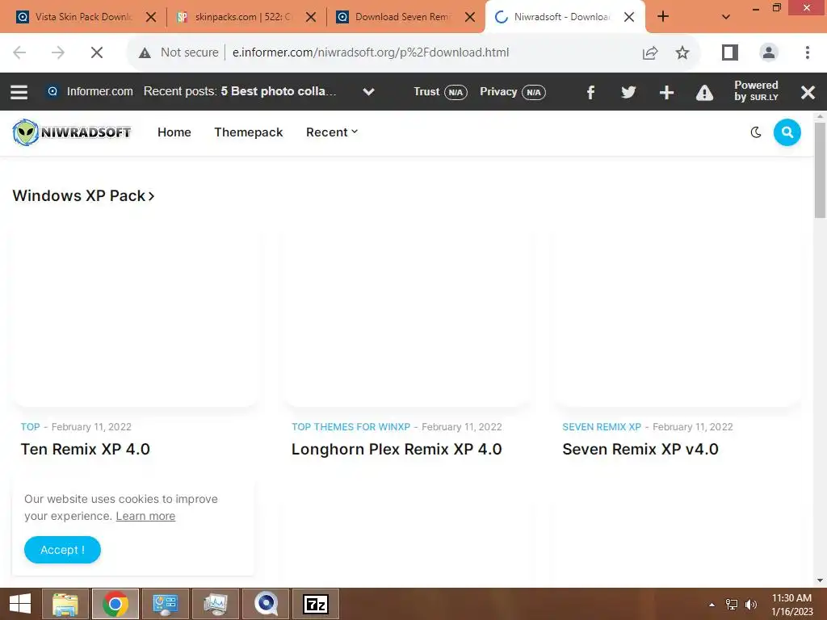Image resolution: width=827 pixels, height=620 pixels.
Task: Click the address bar URL field
Action: point(371,52)
